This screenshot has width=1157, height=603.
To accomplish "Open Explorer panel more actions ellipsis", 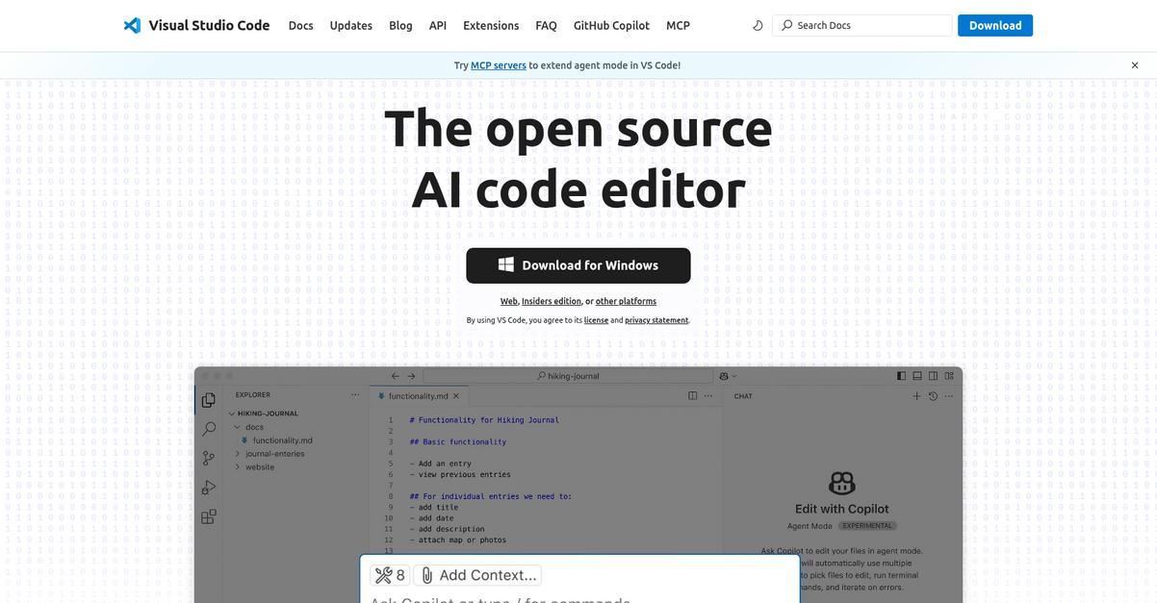I will 356,395.
